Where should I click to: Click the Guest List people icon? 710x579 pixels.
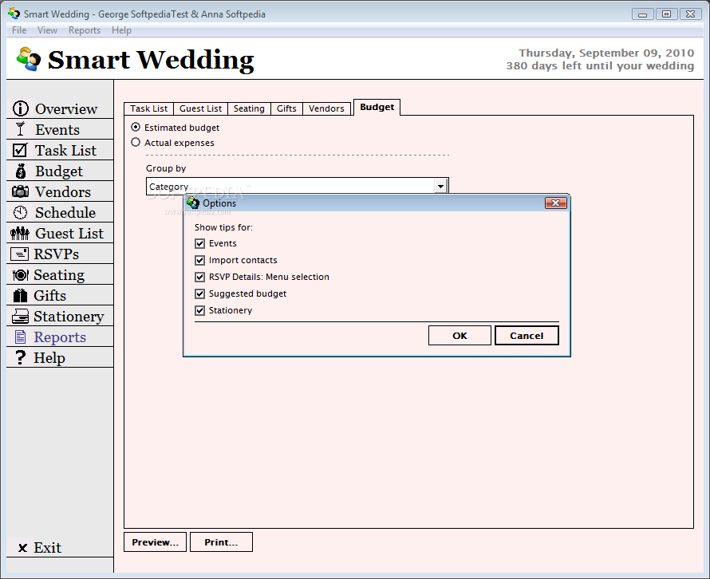[20, 233]
